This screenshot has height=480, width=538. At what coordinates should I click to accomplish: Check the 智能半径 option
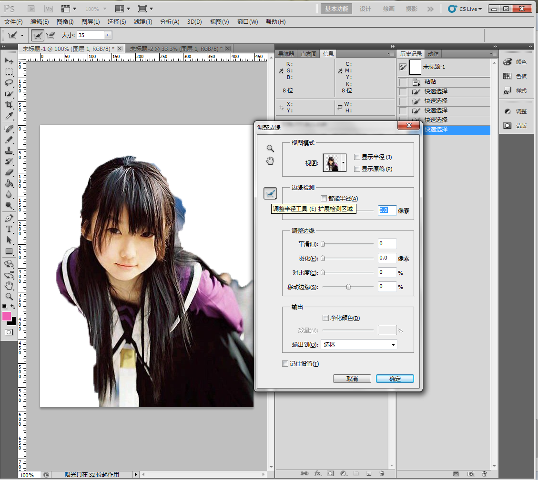pos(324,198)
